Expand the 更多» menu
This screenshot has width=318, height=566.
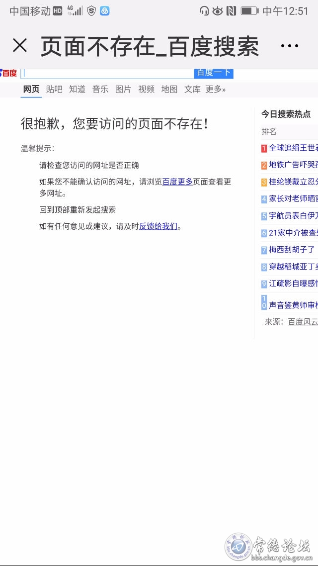click(216, 90)
